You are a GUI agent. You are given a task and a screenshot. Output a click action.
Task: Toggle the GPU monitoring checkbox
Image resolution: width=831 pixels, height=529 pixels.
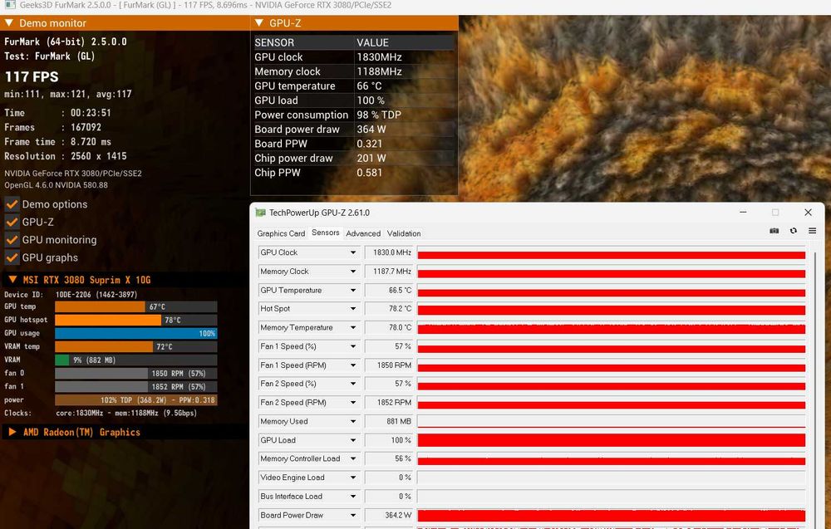pyautogui.click(x=12, y=240)
